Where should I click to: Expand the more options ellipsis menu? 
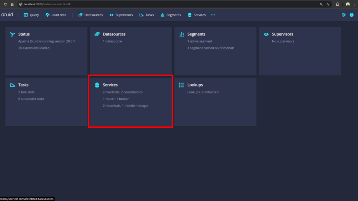pyautogui.click(x=213, y=15)
